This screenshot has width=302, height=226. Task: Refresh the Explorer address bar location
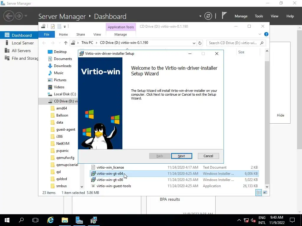tap(200, 43)
